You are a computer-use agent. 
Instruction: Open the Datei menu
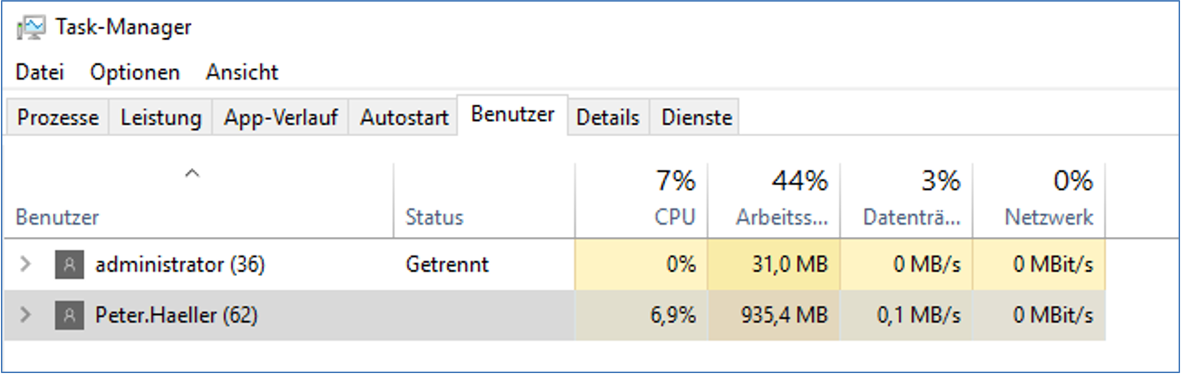(40, 72)
